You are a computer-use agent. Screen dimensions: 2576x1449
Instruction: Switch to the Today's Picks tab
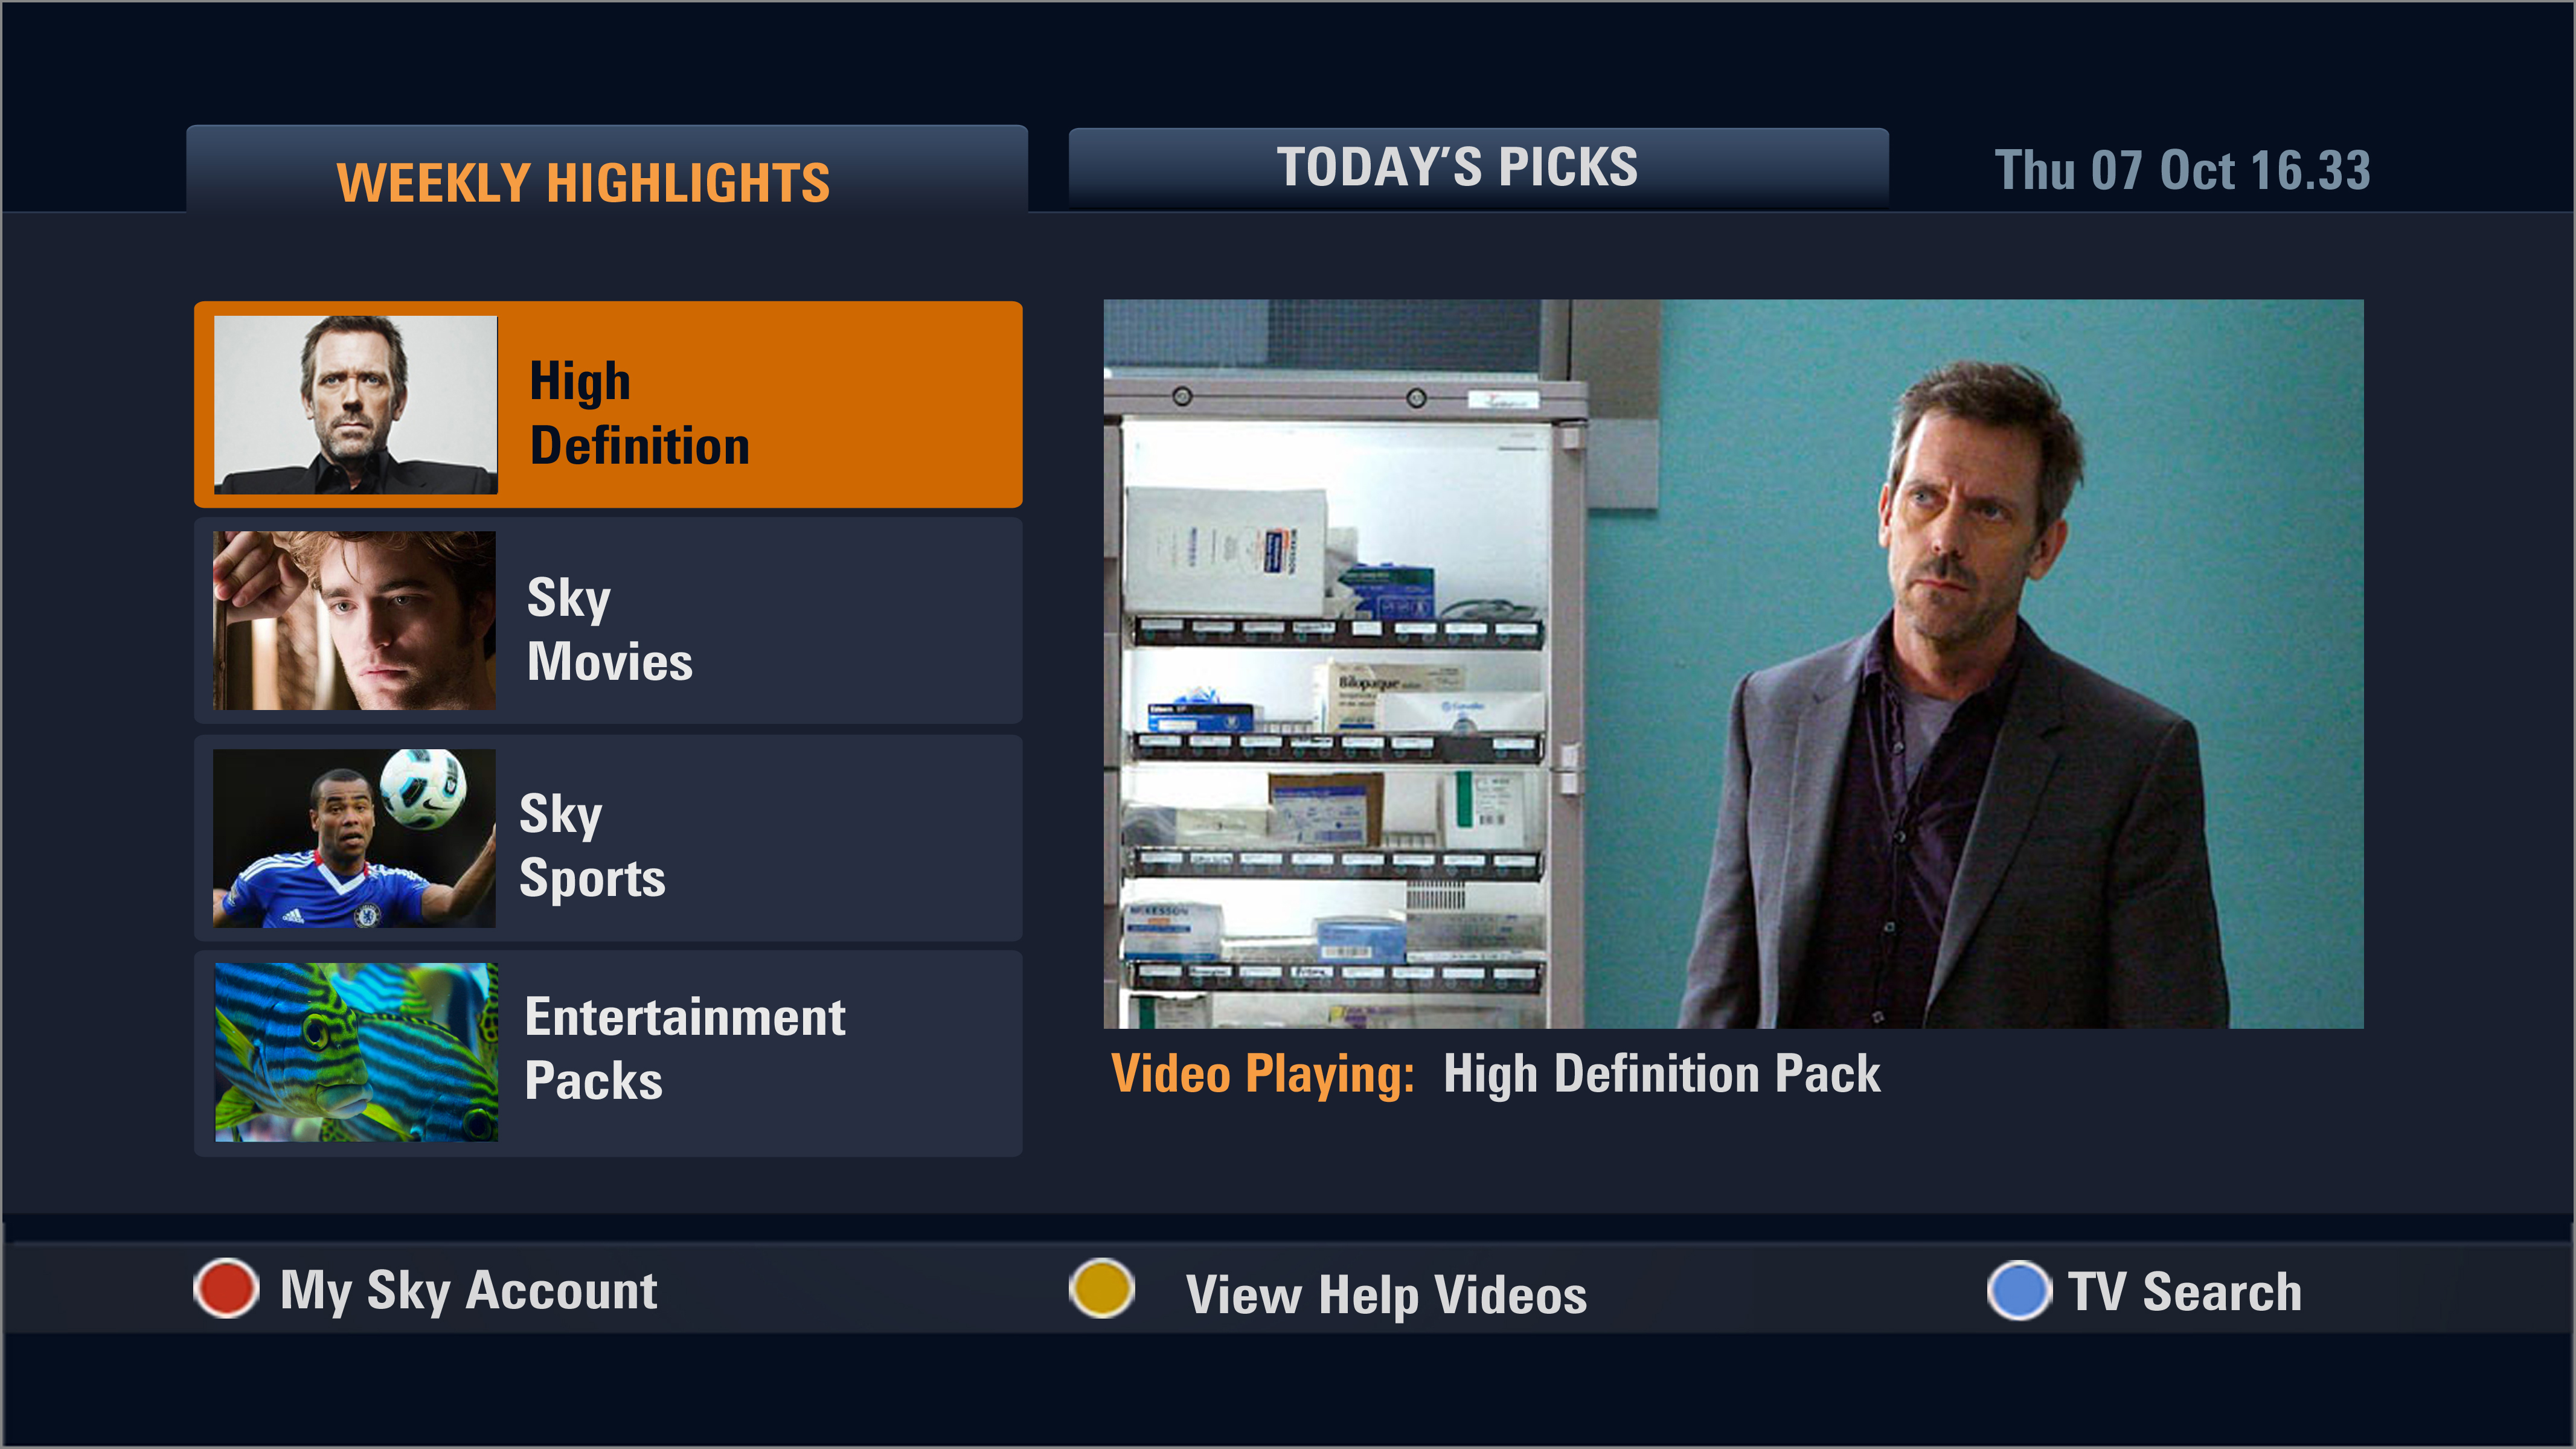[1478, 167]
